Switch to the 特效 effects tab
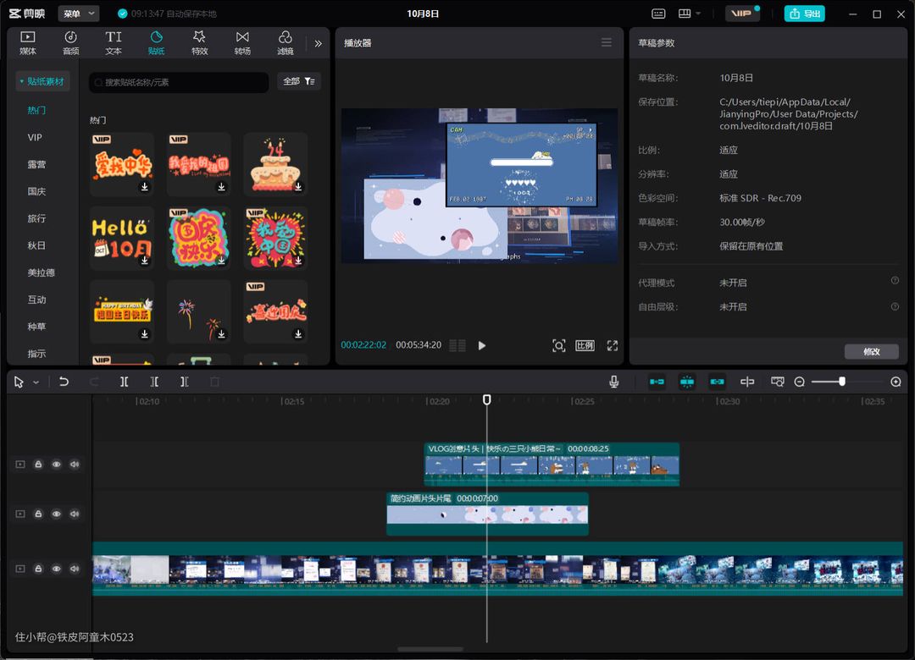This screenshot has height=660, width=915. pyautogui.click(x=199, y=42)
